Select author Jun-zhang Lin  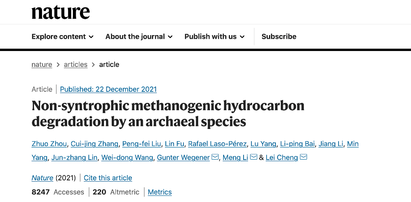pyautogui.click(x=74, y=158)
